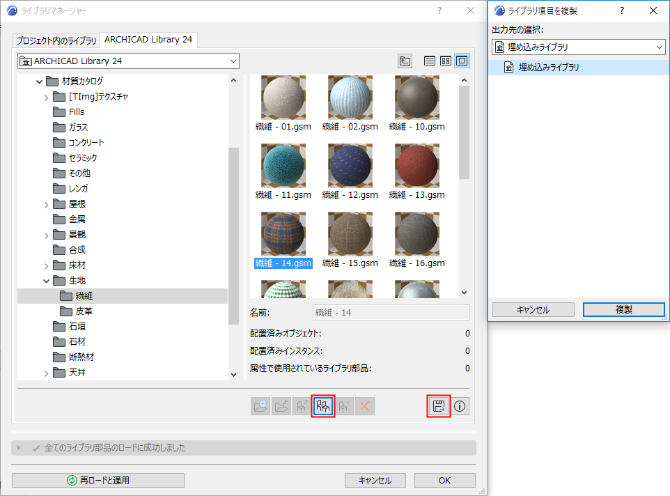Click the info icon
This screenshot has height=496, width=670.
(x=460, y=406)
